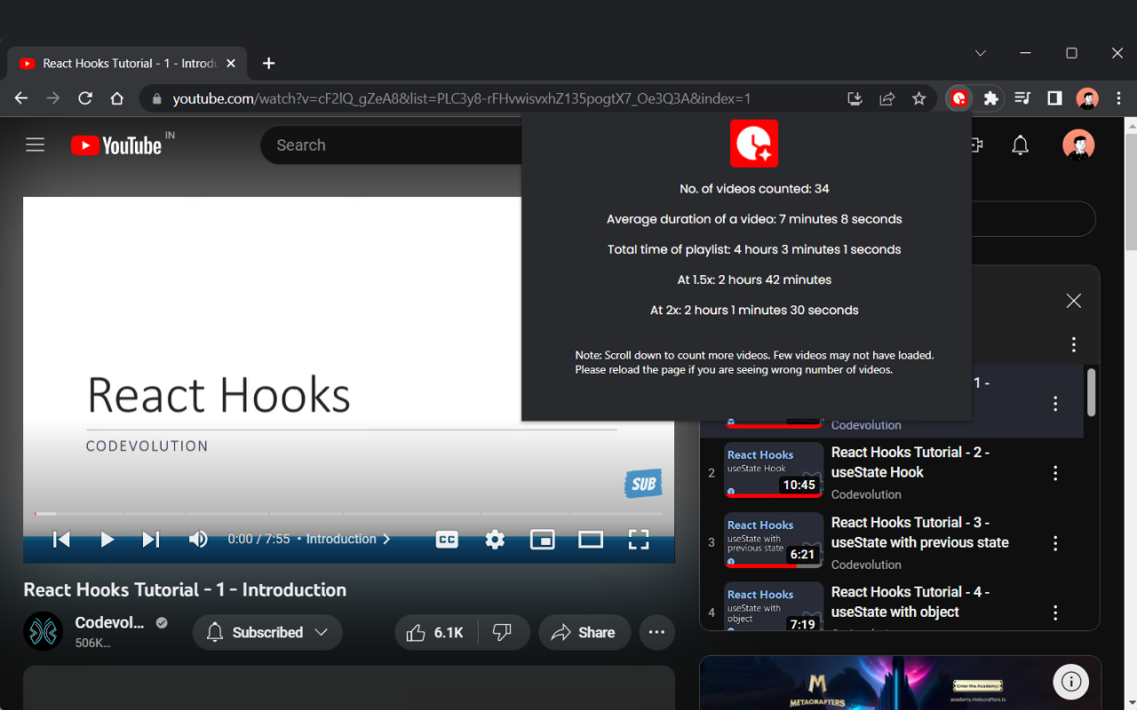Select the 7:19 video thumbnail
This screenshot has width=1137, height=710.
point(774,606)
